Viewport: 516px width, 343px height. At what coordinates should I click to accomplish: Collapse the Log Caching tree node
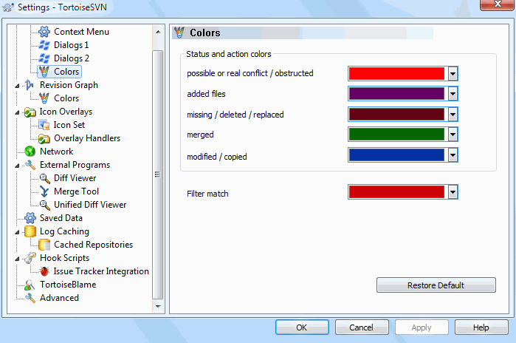(17, 232)
